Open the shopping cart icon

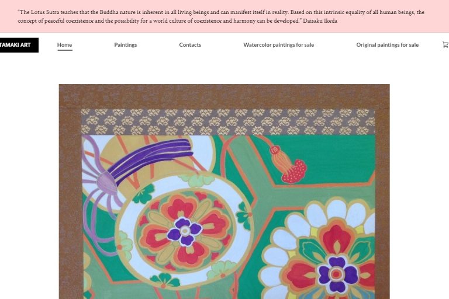tap(445, 44)
